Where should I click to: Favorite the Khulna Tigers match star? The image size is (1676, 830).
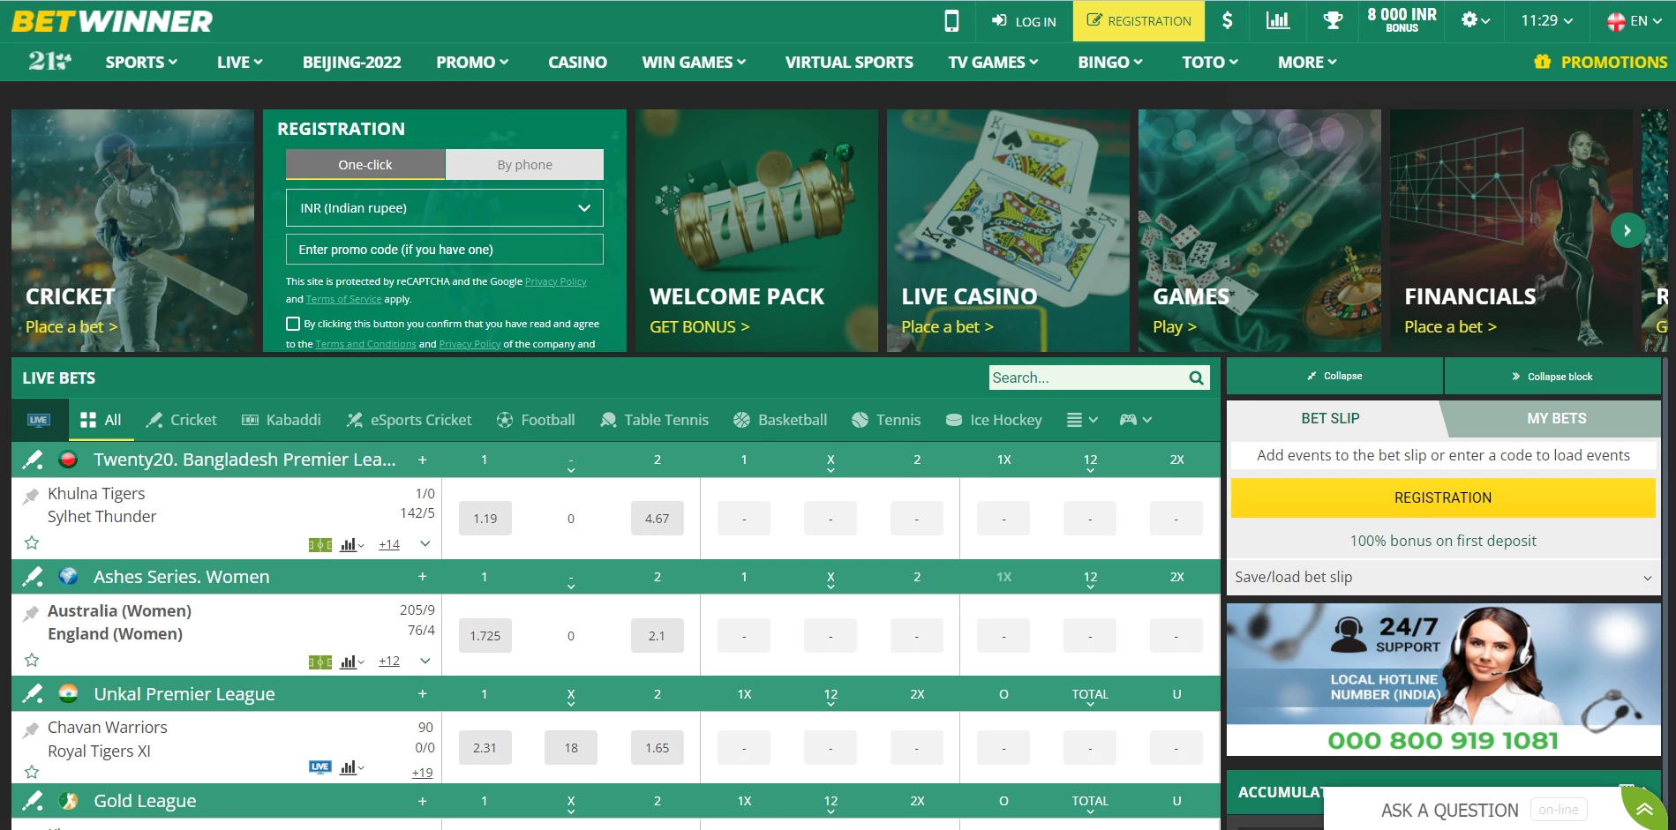pyautogui.click(x=32, y=542)
